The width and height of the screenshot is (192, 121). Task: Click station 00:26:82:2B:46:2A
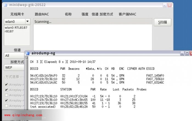pyautogui.click(x=74, y=107)
